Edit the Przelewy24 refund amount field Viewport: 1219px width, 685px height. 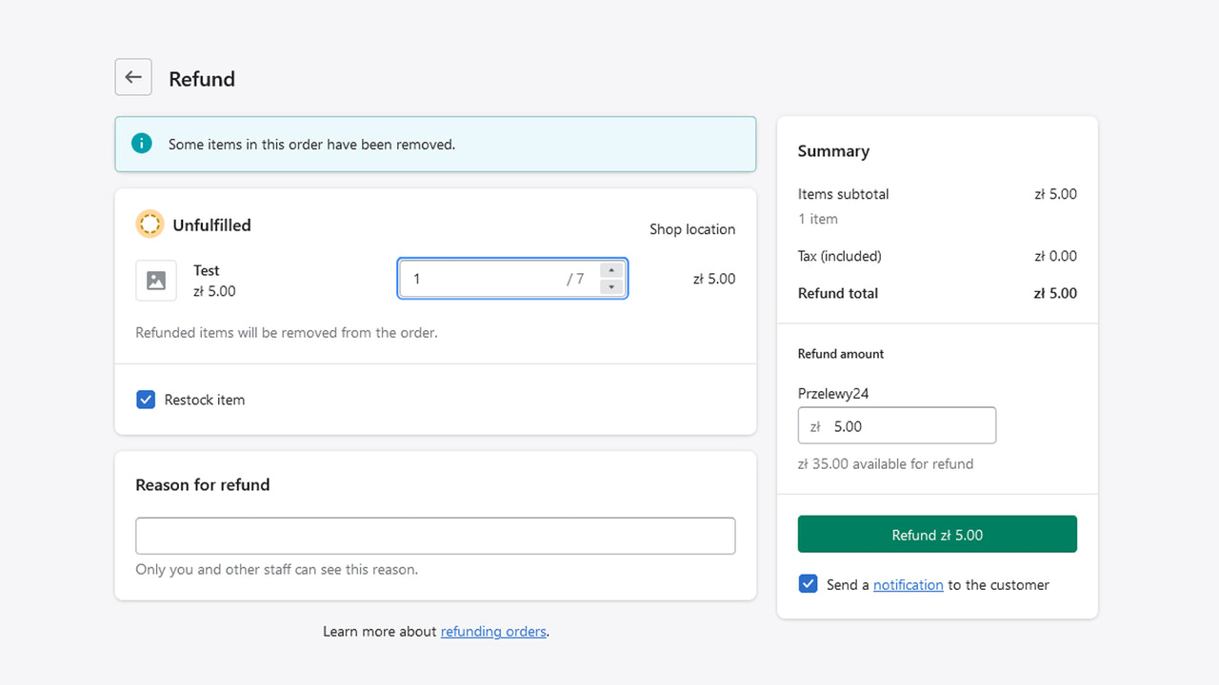[x=897, y=425]
